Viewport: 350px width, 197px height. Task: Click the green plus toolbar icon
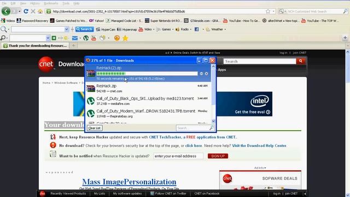pyautogui.click(x=54, y=38)
